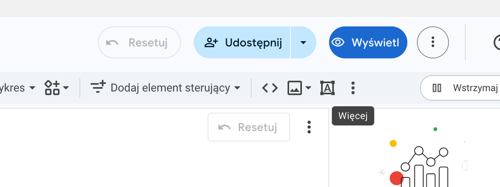Open three-dot menu next to canvas Resetuj
This screenshot has height=187, width=500.
coord(309,127)
